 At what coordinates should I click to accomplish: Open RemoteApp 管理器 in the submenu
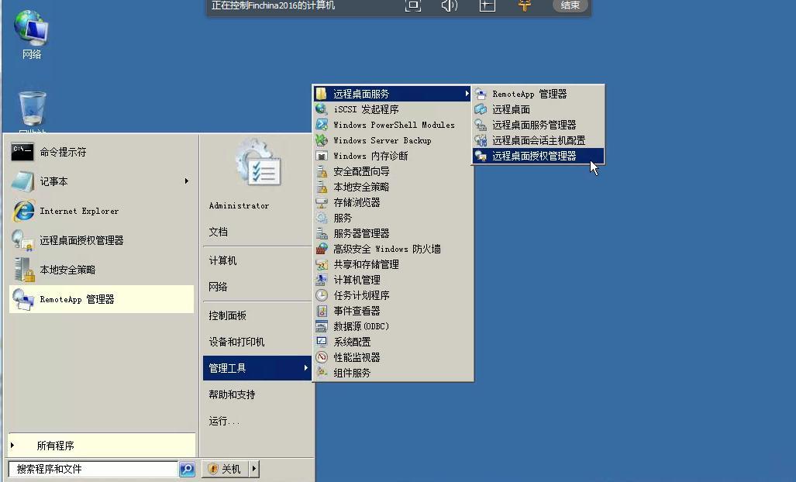click(x=529, y=94)
